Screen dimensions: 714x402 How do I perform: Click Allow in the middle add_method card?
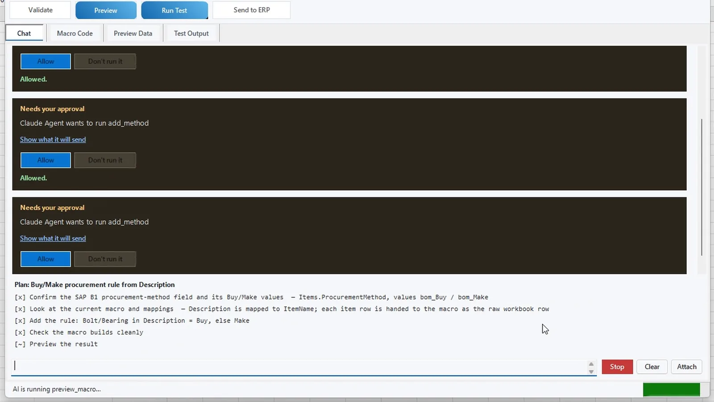point(46,160)
